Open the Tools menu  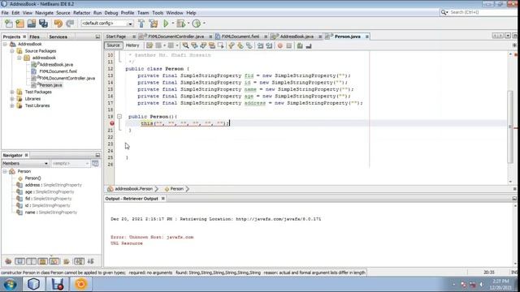click(158, 13)
